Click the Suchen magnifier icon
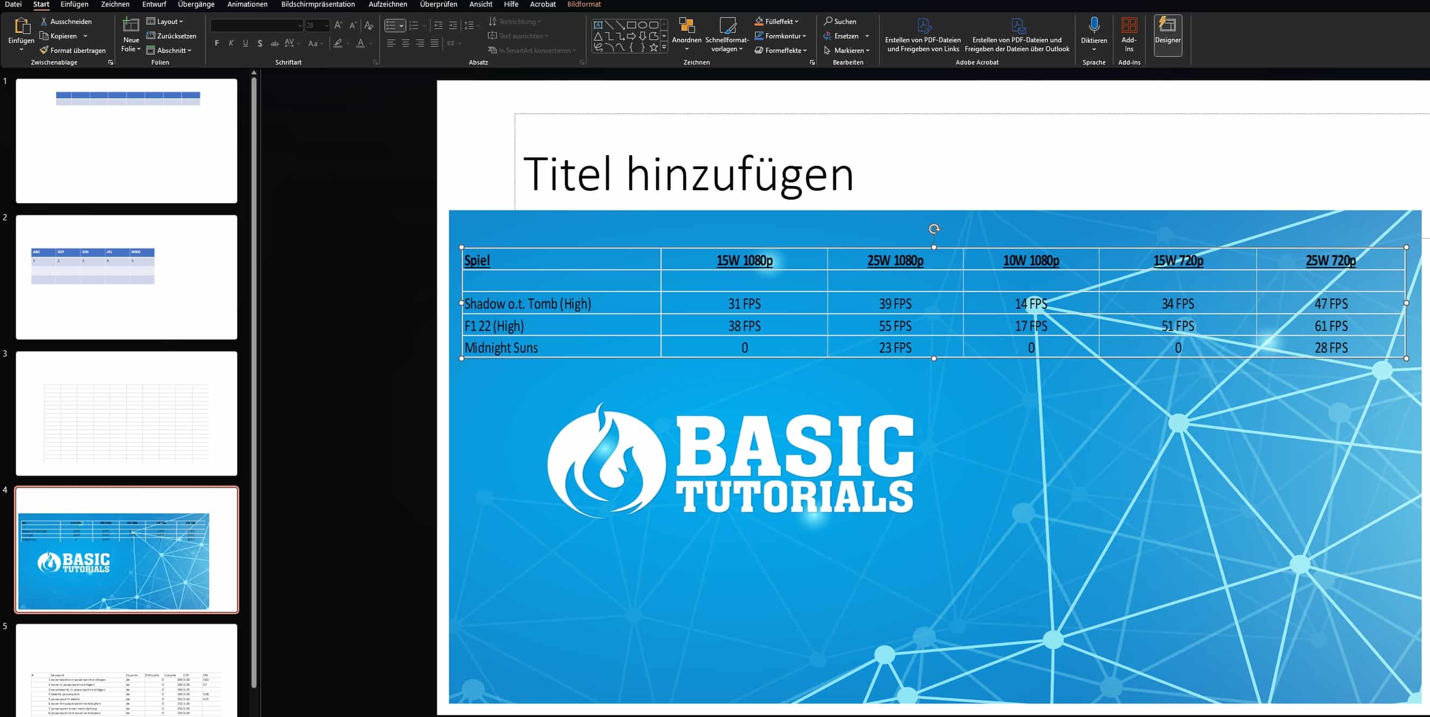 828,21
